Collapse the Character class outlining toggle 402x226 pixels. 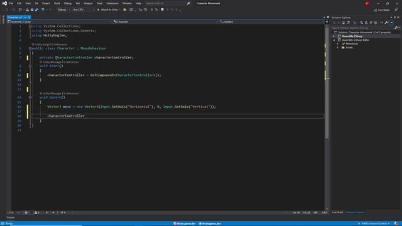[x=30, y=48]
